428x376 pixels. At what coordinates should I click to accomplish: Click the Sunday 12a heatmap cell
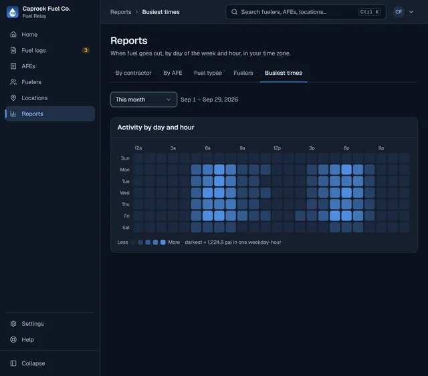click(x=138, y=158)
